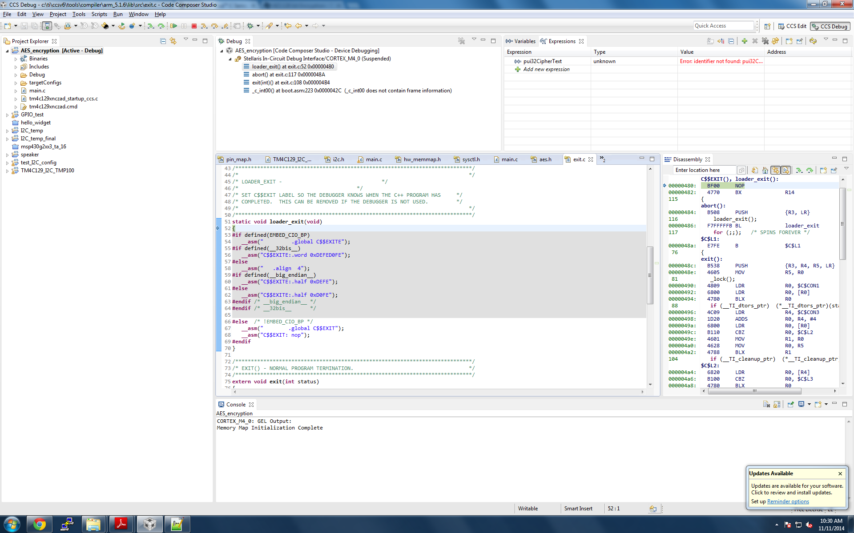Screen dimensions: 854x533
Task: Open the Project menu
Action: [x=58, y=14]
